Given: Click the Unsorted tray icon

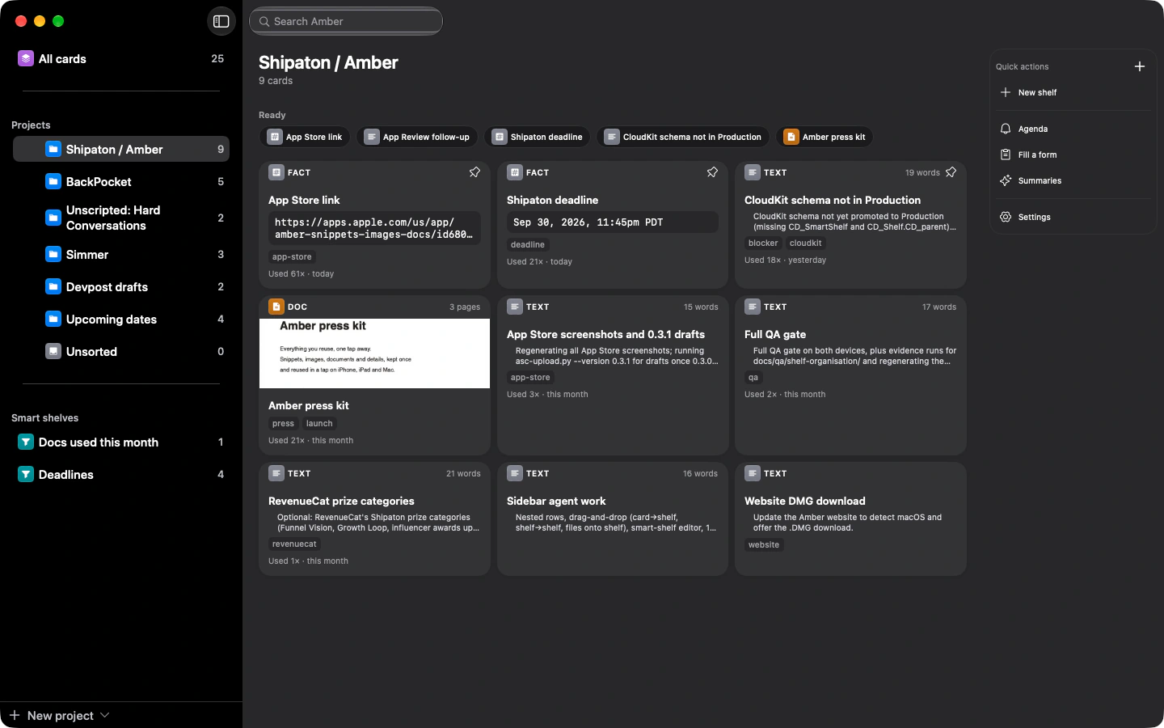Looking at the screenshot, I should [53, 351].
